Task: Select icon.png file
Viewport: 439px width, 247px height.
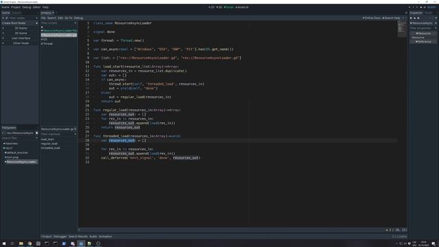Action: click(12, 157)
